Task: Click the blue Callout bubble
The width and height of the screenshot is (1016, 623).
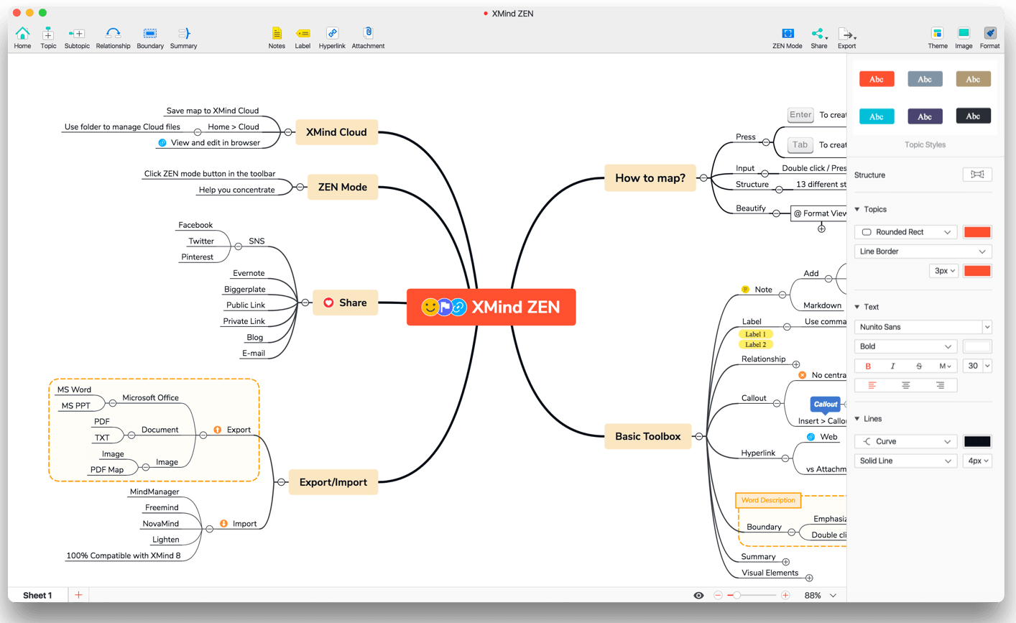Action: tap(825, 405)
